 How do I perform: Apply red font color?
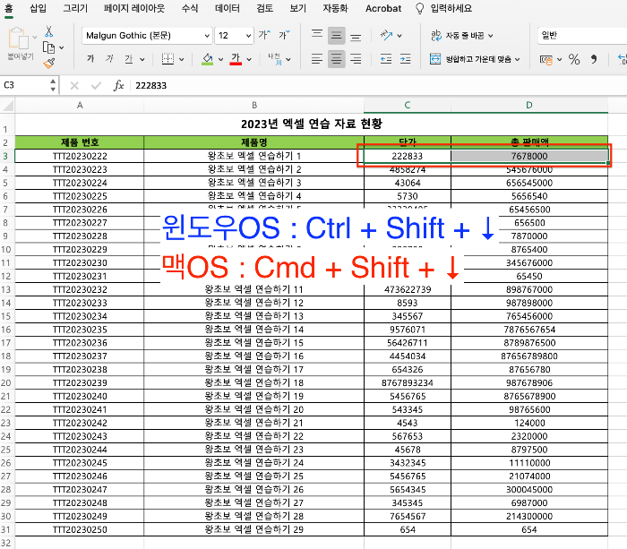pos(236,59)
